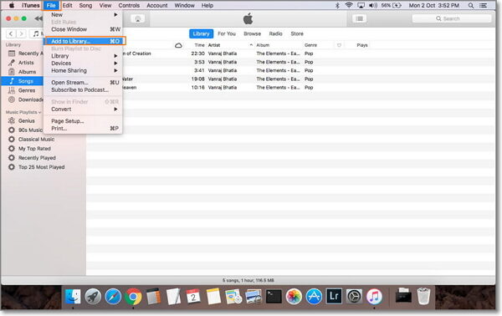Toggle sort direction on Artist column

click(251, 45)
